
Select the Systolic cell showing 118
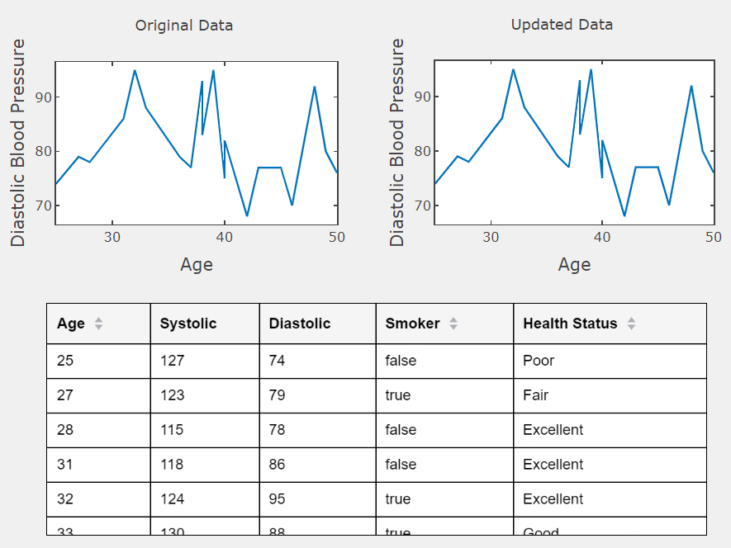point(204,465)
